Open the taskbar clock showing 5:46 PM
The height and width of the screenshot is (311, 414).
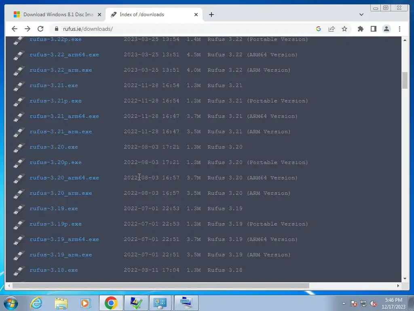click(393, 303)
